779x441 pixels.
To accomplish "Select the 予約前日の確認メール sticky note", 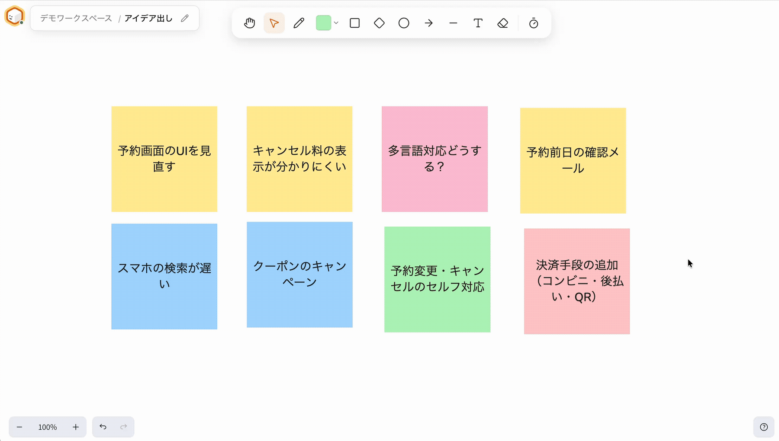I will [x=573, y=160].
